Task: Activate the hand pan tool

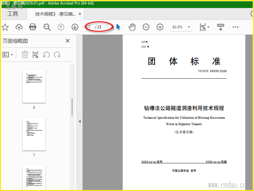Action: coord(132,27)
